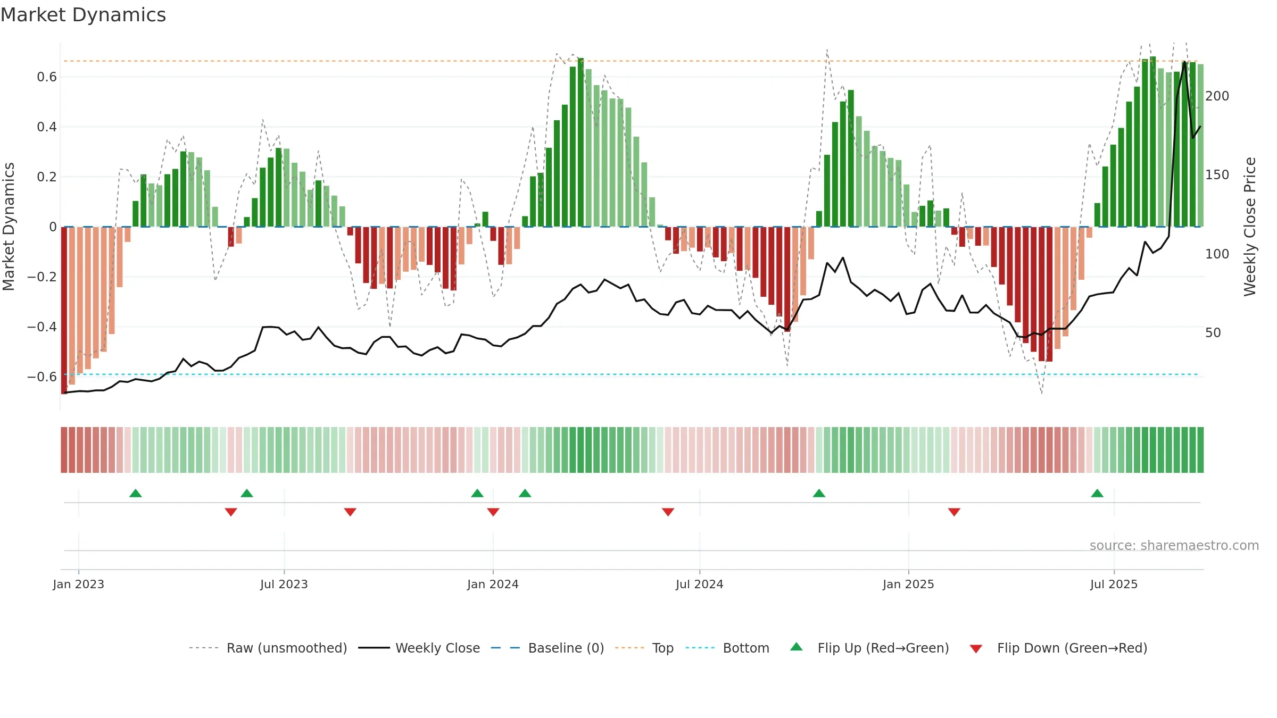Click the 150 right axis price label

[x=1217, y=175]
